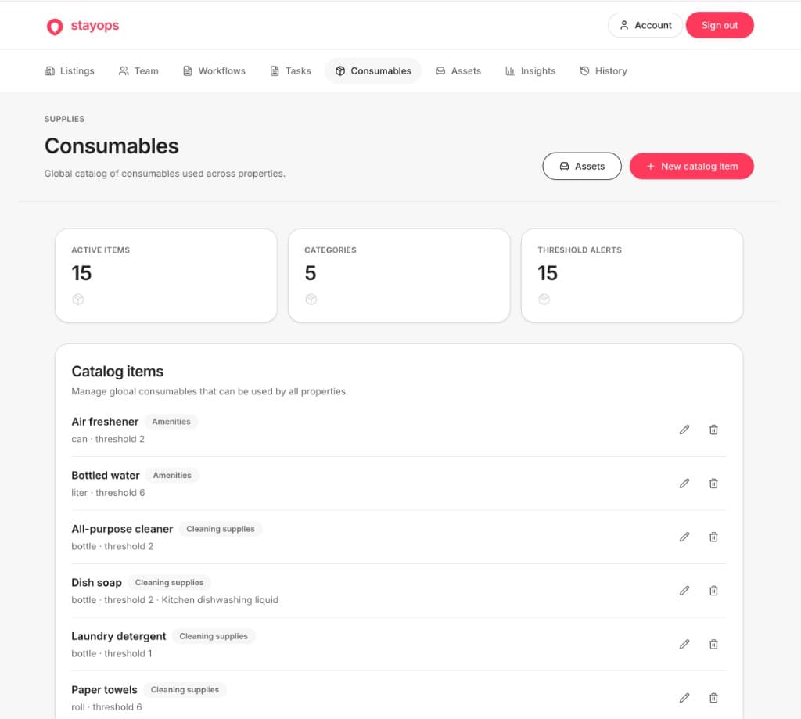Delete the Paper towels row
Viewport: 801px width, 719px height.
(713, 698)
